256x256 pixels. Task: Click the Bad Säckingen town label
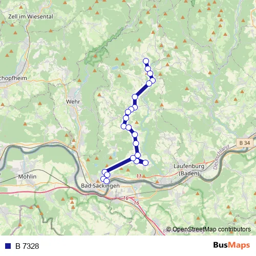click(100, 186)
